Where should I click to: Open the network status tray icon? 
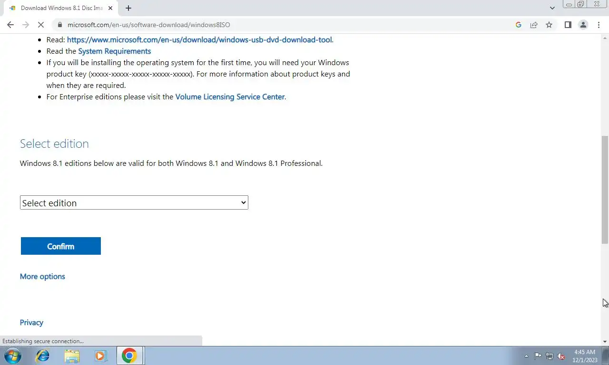550,356
